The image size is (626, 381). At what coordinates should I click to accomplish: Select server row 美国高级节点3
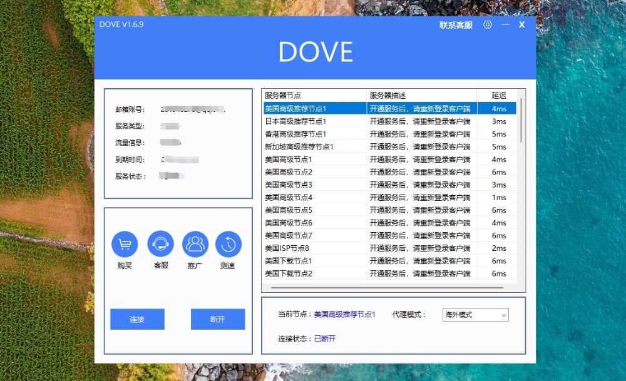389,185
